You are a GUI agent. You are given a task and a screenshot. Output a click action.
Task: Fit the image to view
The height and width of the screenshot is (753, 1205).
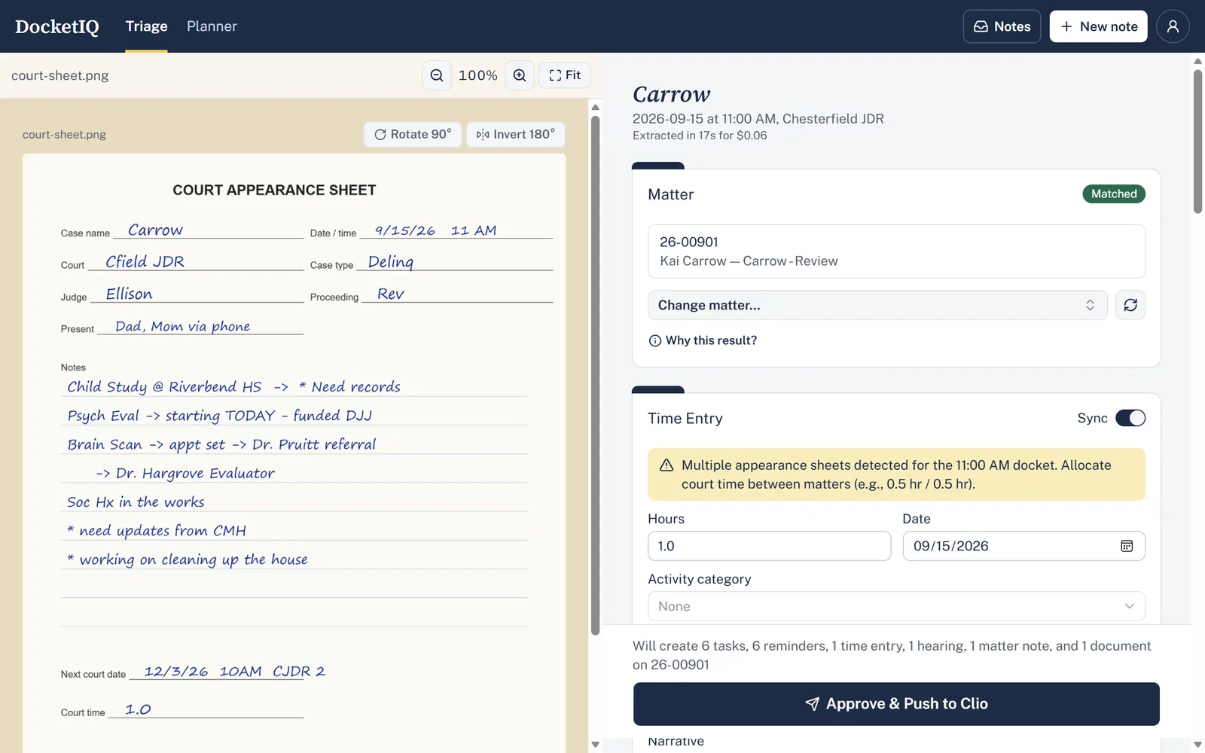pos(565,75)
